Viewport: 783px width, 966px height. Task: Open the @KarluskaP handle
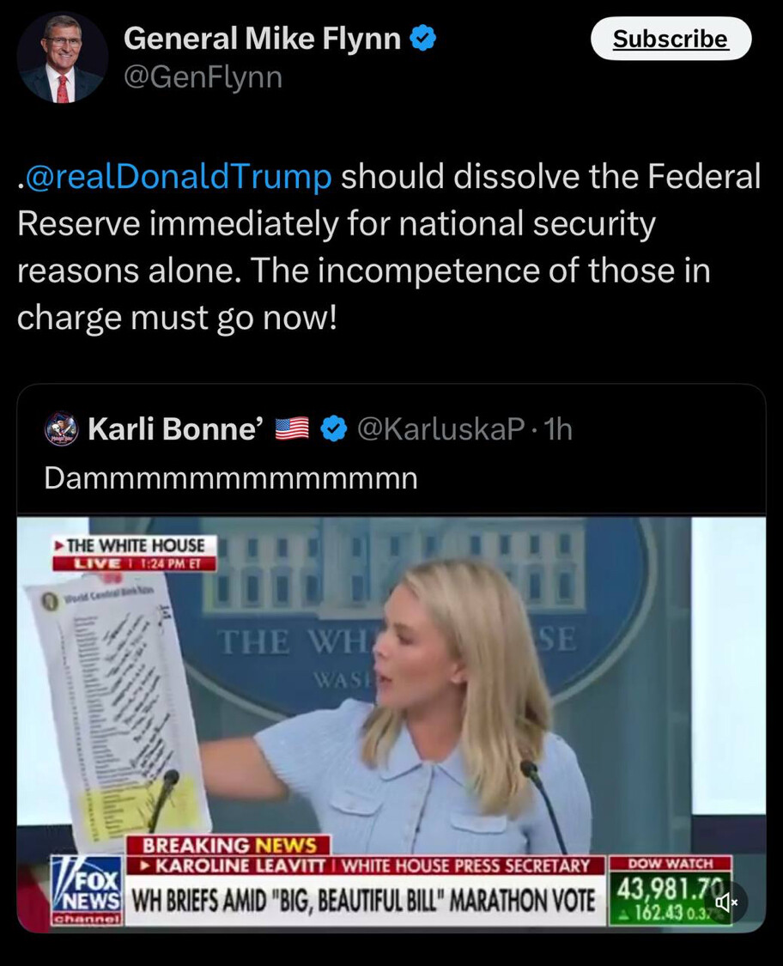(x=441, y=428)
